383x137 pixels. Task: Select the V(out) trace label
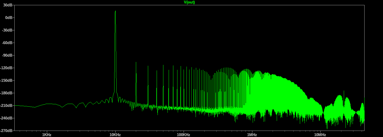tap(189, 2)
